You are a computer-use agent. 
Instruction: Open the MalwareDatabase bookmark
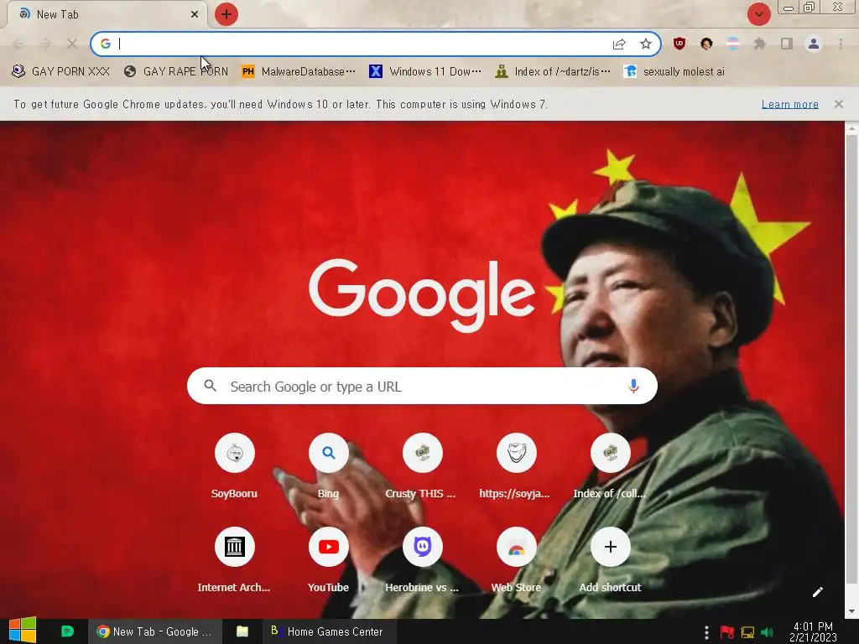pyautogui.click(x=299, y=72)
